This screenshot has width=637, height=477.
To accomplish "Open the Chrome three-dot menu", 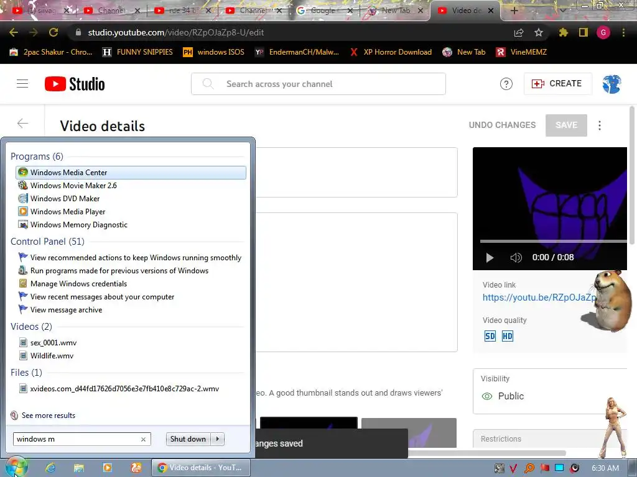I will pos(623,32).
